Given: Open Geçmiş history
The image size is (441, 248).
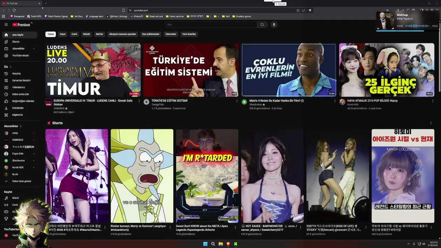Looking at the screenshot, I should (19, 73).
